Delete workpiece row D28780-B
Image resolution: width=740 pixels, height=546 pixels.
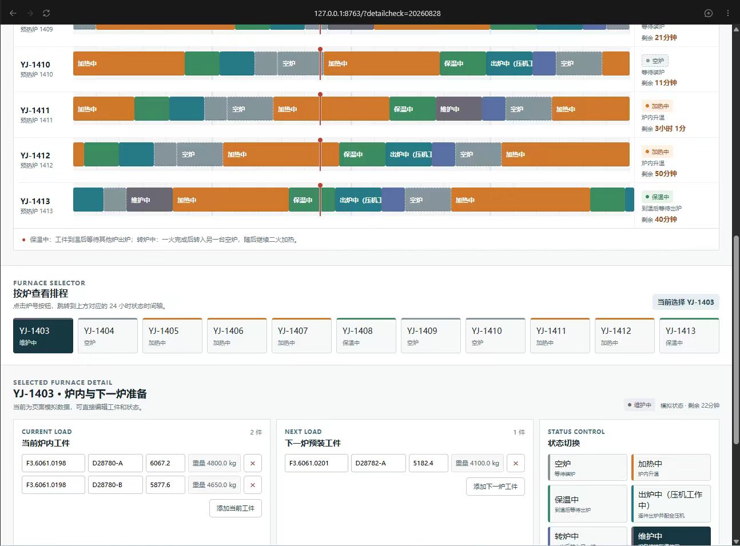252,485
